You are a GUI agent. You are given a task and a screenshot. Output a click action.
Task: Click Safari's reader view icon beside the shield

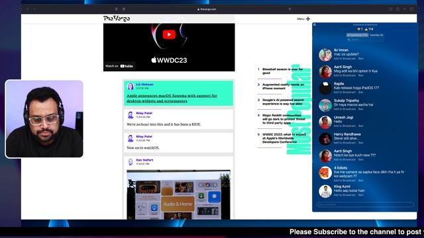pyautogui.click(x=124, y=9)
